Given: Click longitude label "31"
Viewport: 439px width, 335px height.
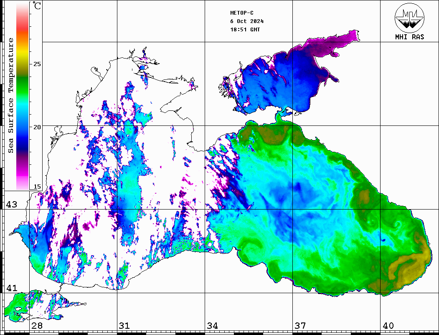Looking at the screenshot, I should tap(124, 325).
